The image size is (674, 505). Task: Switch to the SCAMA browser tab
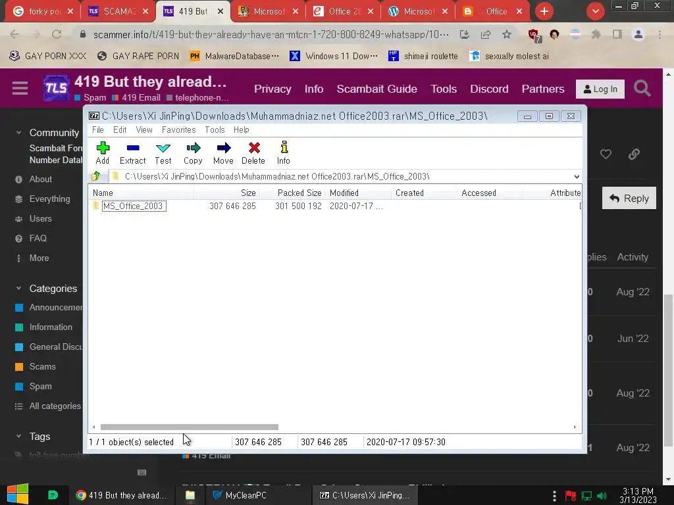118,12
